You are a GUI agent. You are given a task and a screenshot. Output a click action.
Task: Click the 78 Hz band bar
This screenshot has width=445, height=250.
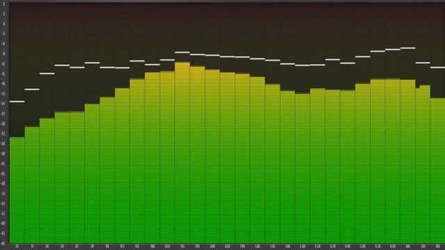point(92,174)
